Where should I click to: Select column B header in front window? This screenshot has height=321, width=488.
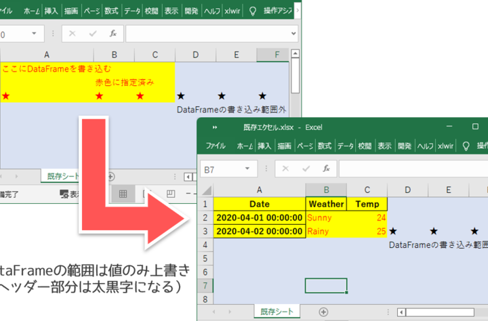pos(326,190)
